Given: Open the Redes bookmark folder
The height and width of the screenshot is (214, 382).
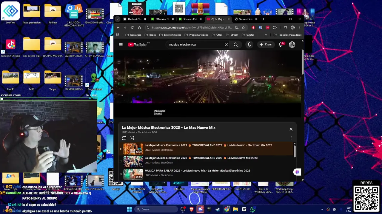Looking at the screenshot, I should coord(150,35).
